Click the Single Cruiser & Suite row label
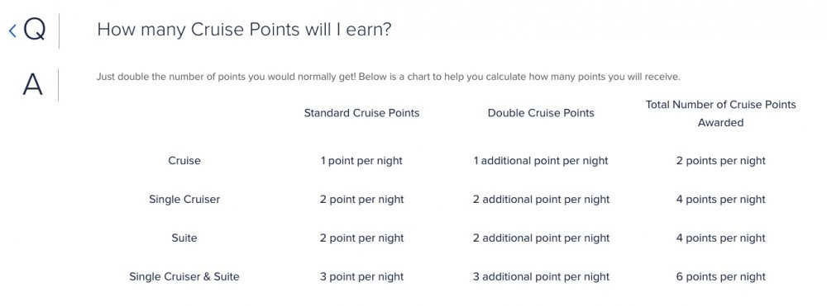 coord(184,276)
